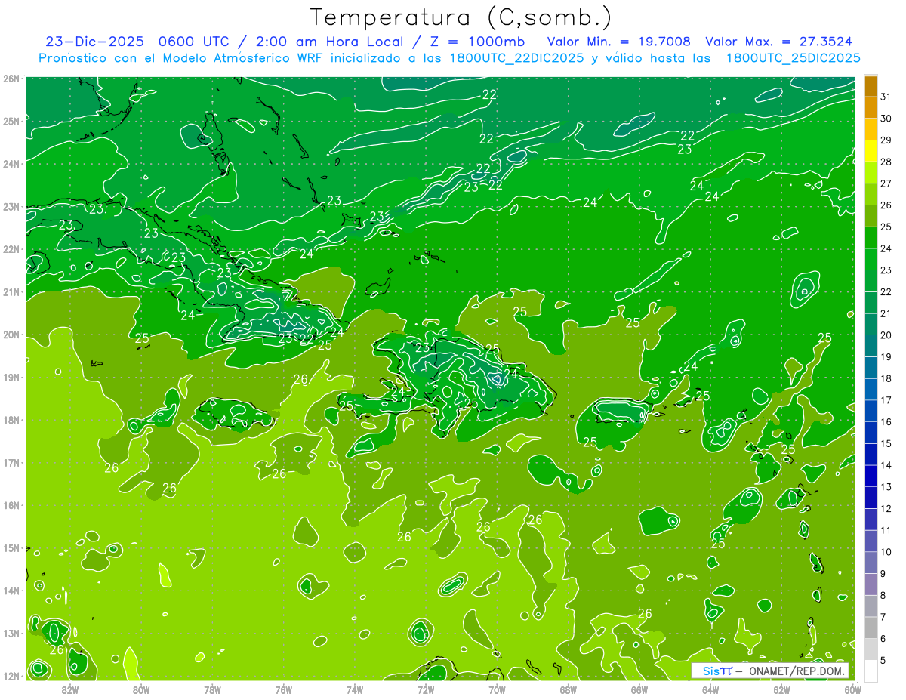Click the 22N latitude label

coord(11,249)
